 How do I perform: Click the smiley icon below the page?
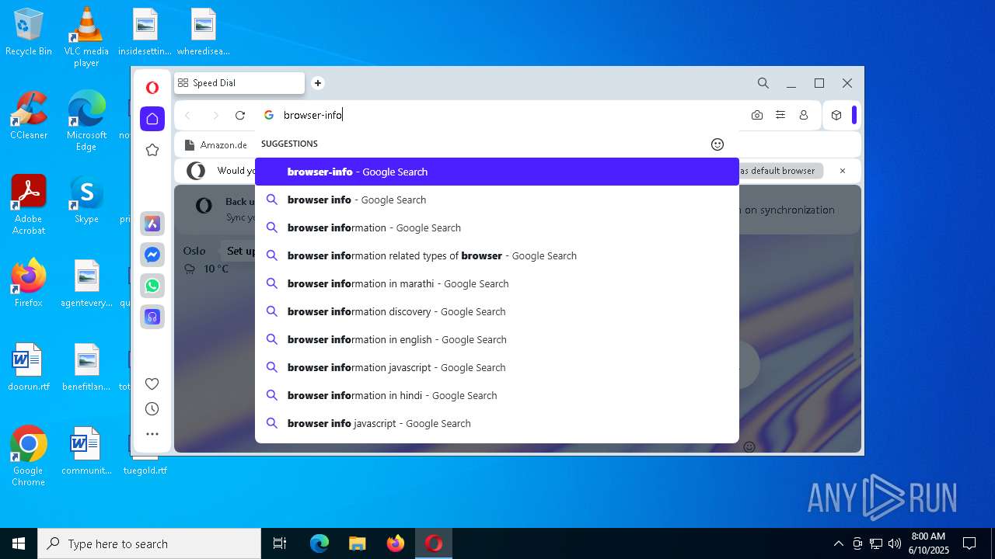coord(749,446)
